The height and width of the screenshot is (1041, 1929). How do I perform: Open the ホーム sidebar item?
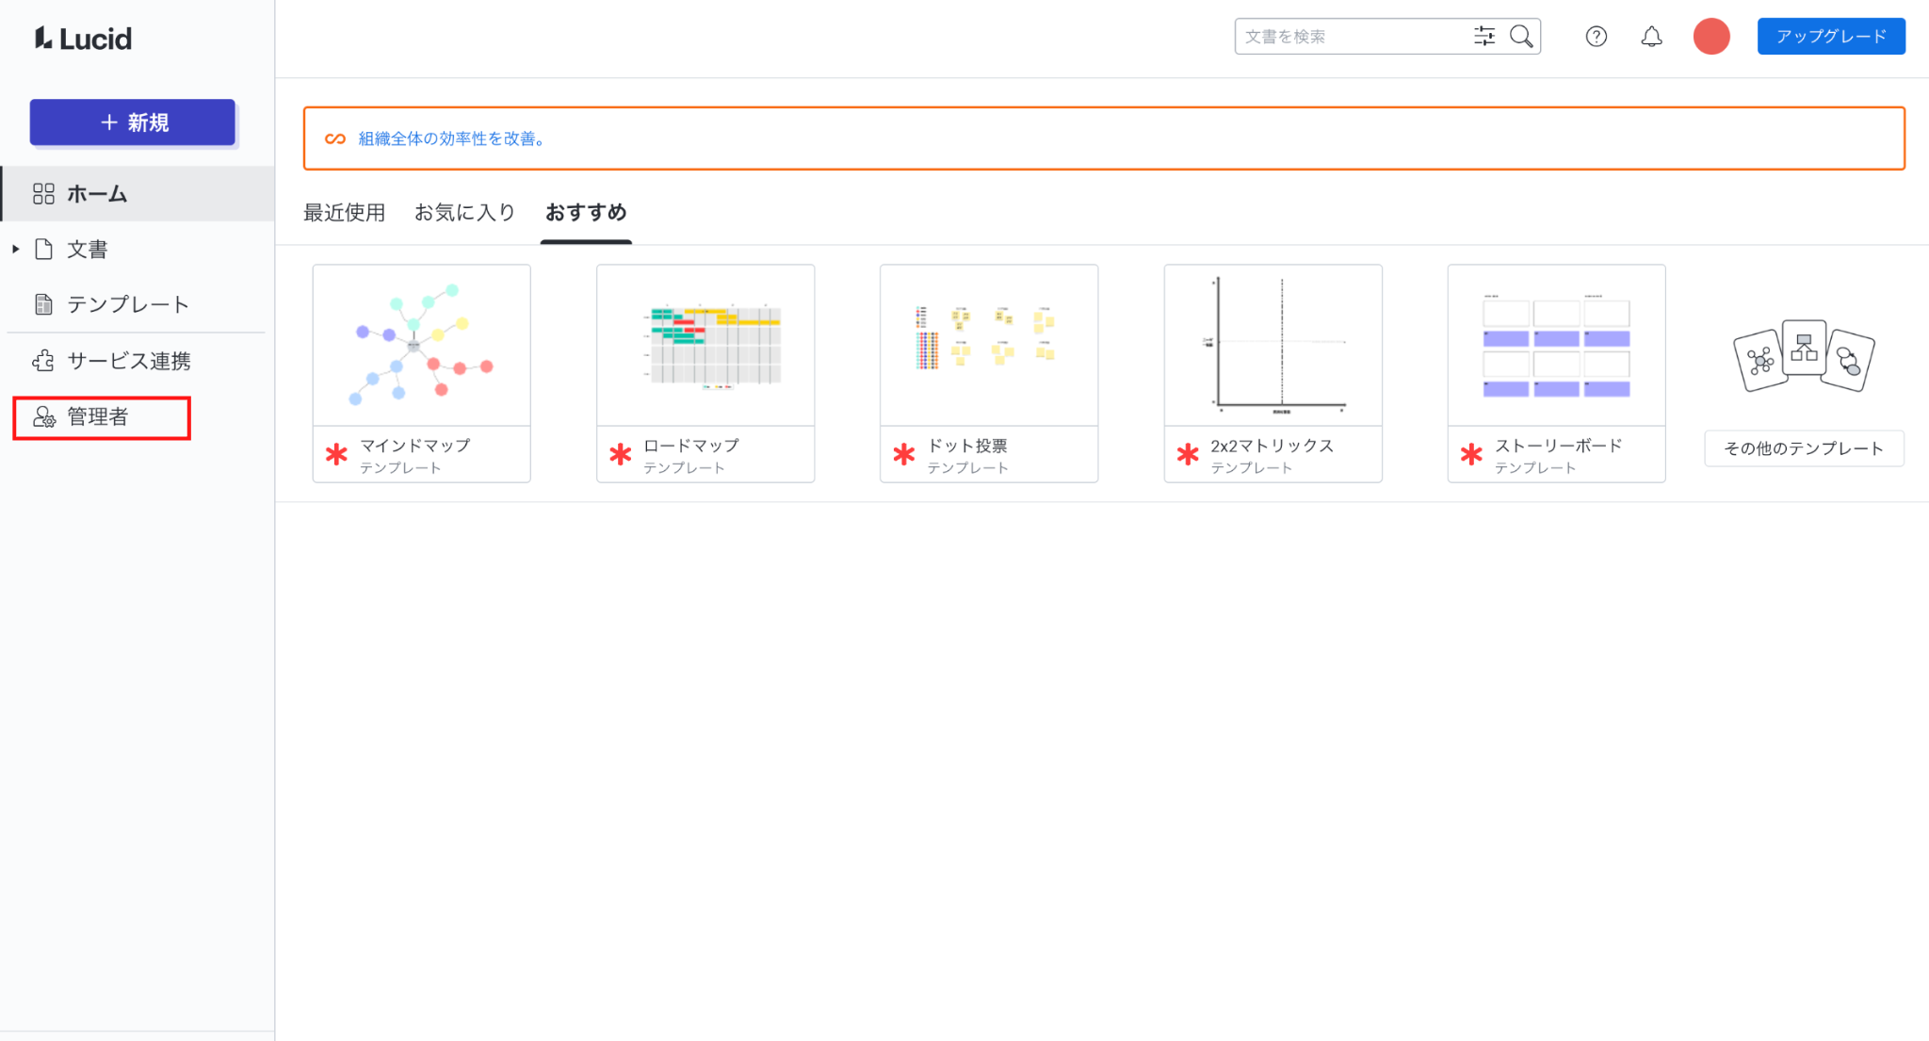(x=138, y=194)
